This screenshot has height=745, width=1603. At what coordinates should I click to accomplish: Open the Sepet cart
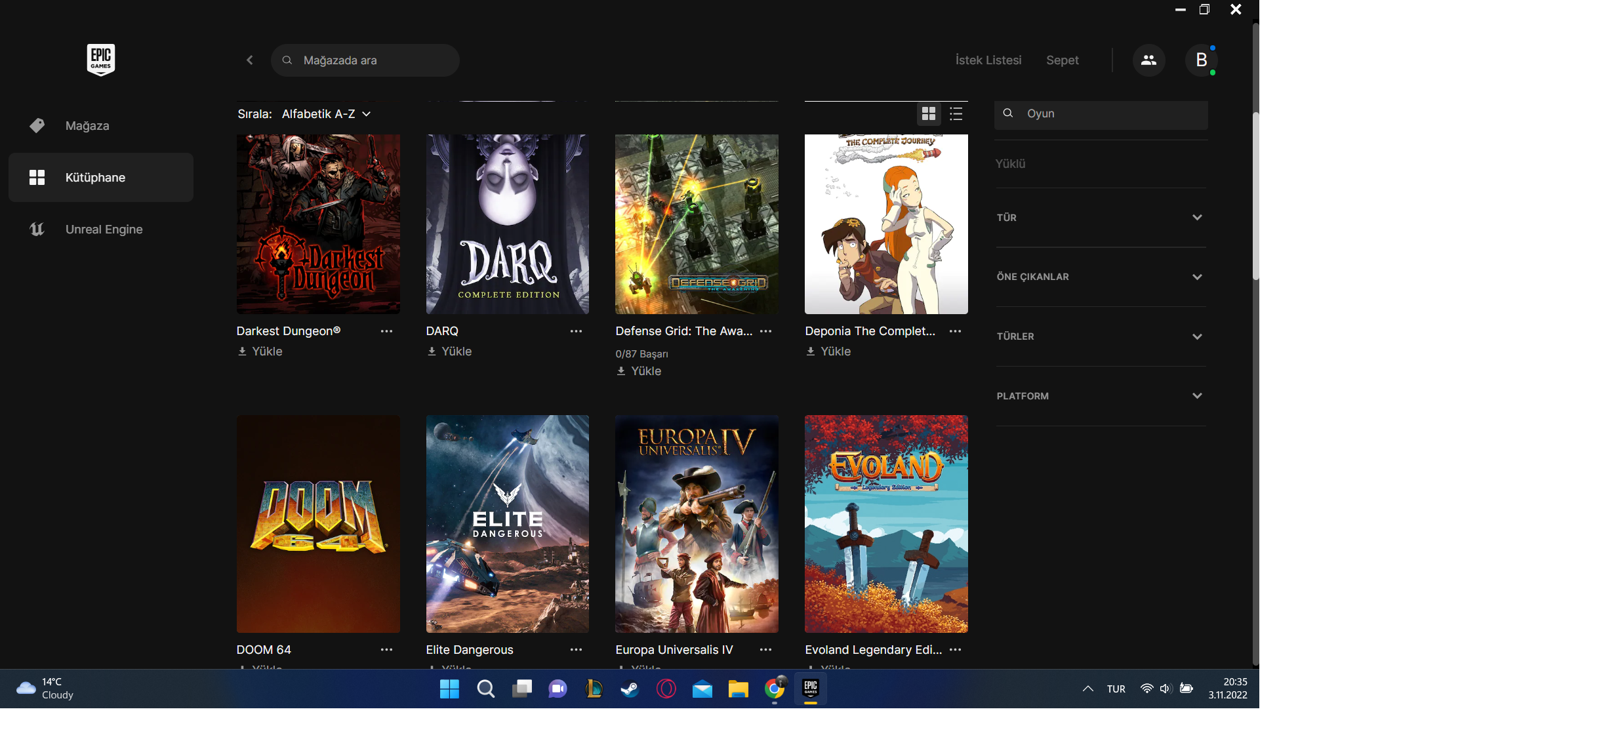tap(1063, 60)
